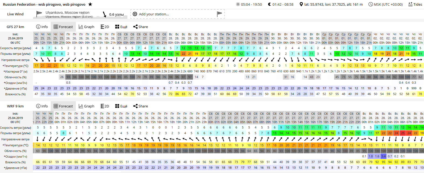The width and height of the screenshot is (424, 173).
Task: Select Forecast tab in WRF 9 km
Action: (63, 106)
